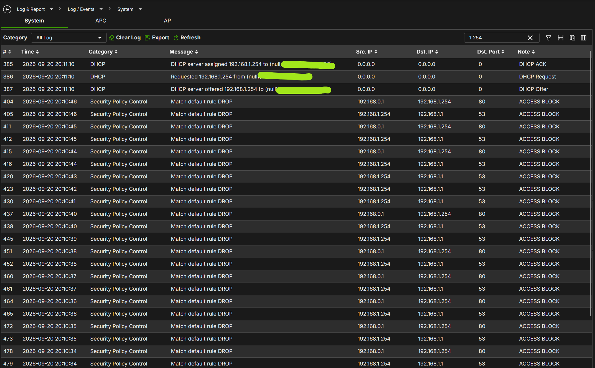Image resolution: width=595 pixels, height=368 pixels.
Task: Expand the System breadcrumb dropdown
Action: [140, 9]
